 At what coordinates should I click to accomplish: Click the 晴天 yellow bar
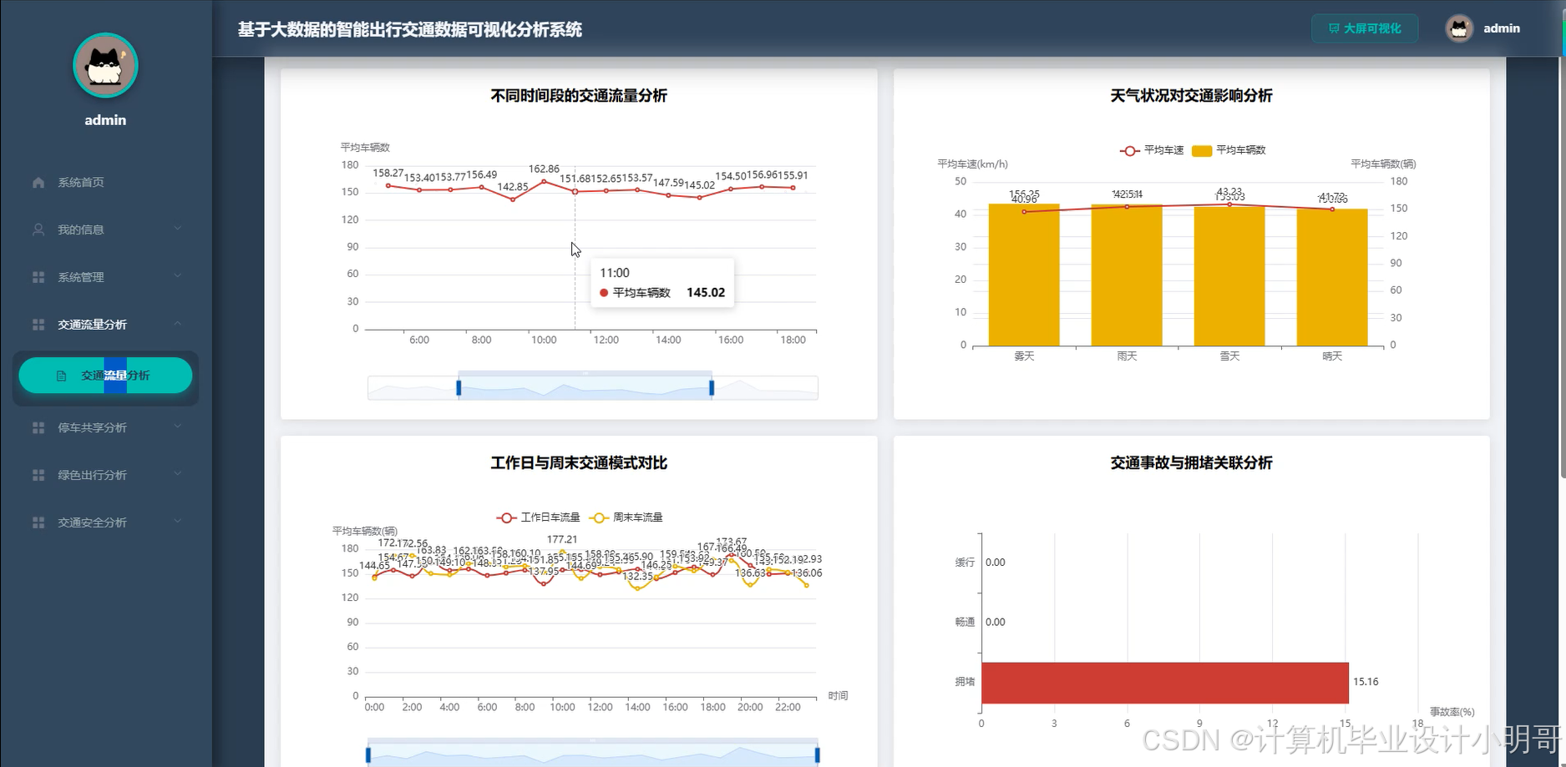pos(1332,277)
